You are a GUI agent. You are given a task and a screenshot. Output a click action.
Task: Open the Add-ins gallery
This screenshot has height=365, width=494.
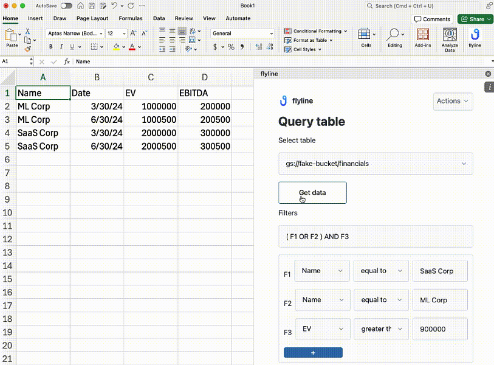(423, 38)
